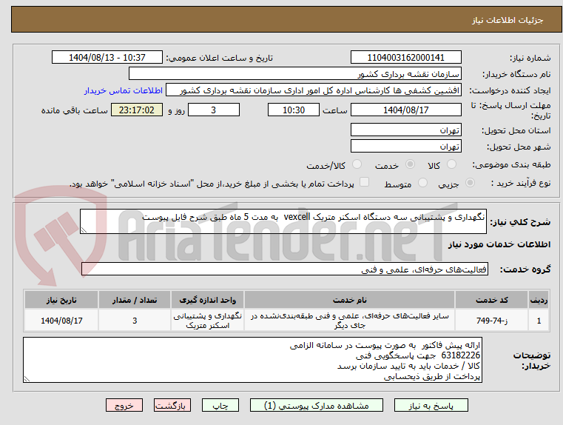Click the ایجاد کننده درخواست field
The image size is (563, 425).
point(314,90)
